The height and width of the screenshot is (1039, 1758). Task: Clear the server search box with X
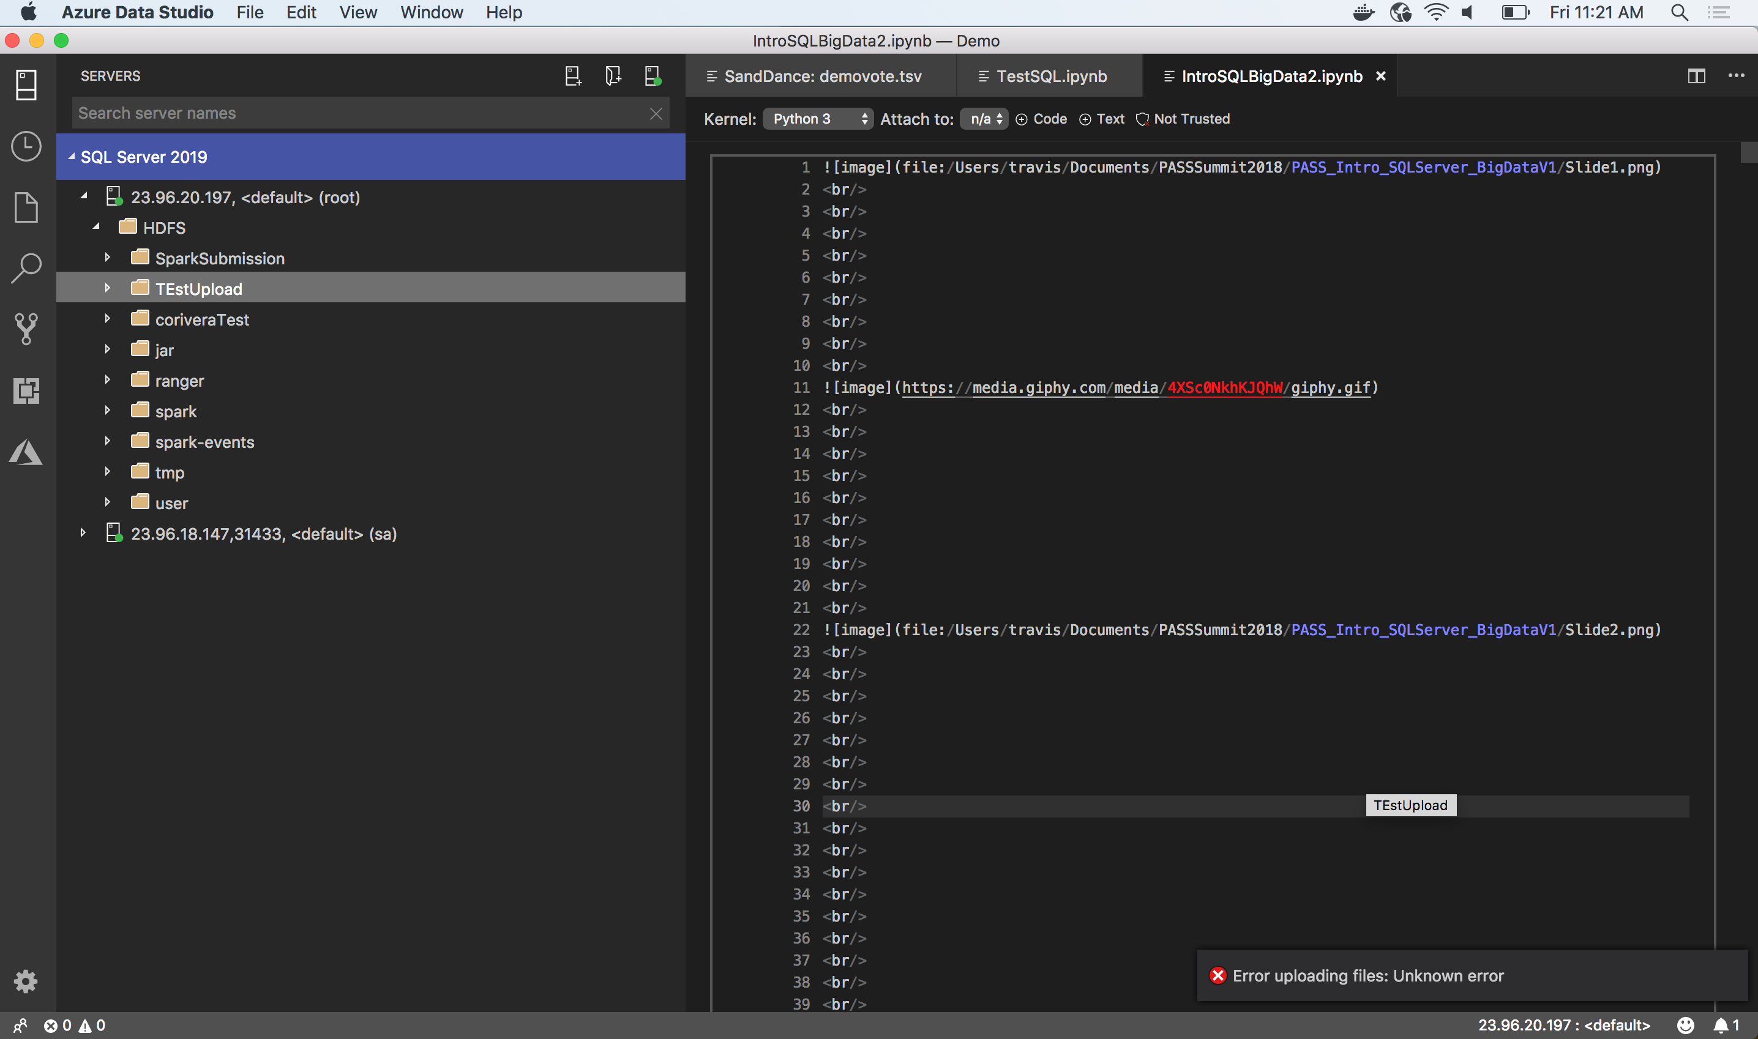[656, 113]
